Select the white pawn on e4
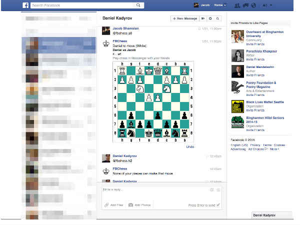This screenshot has width=300, height=225. (x=149, y=97)
